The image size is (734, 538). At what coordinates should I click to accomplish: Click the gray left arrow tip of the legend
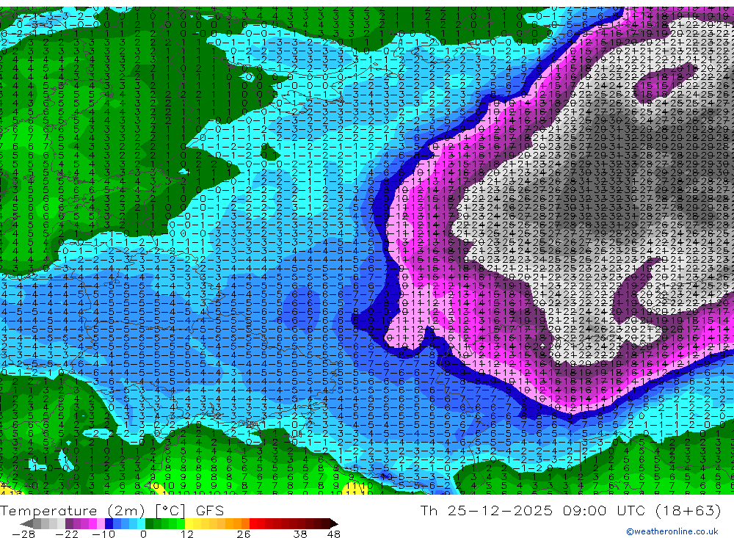tap(26, 523)
